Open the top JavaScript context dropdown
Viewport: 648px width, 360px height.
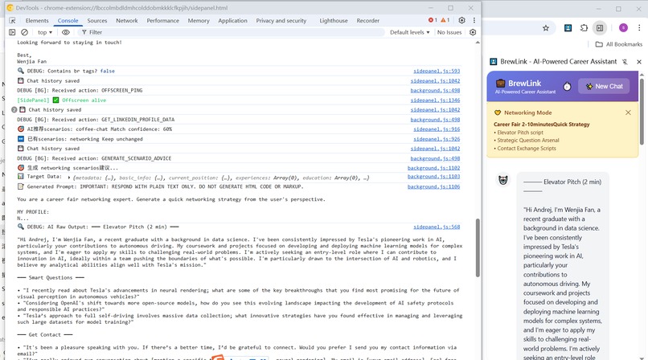45,32
